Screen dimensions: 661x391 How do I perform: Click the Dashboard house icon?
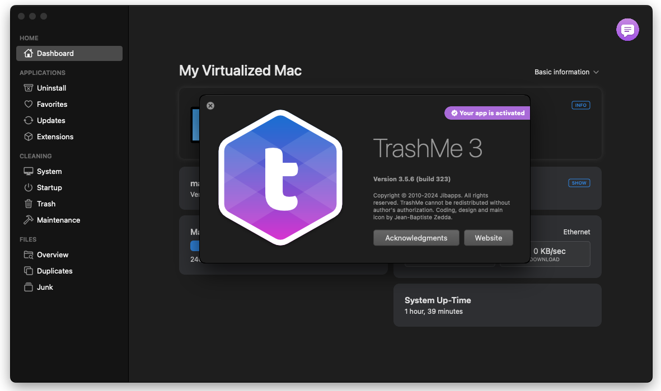pos(28,54)
